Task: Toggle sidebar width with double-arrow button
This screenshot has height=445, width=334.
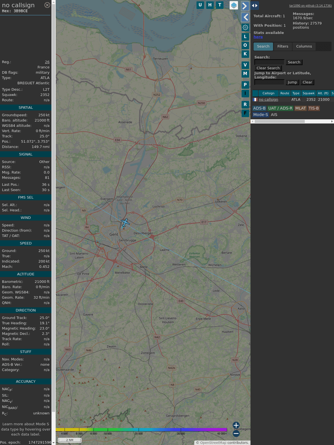Action: point(255,6)
